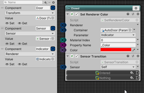The height and width of the screenshot is (93, 144).
Task: Toggle the Set eye of Door component
Action: click(10, 23)
